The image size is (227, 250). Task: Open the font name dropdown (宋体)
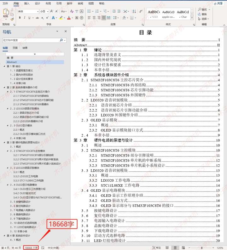coord(38,11)
